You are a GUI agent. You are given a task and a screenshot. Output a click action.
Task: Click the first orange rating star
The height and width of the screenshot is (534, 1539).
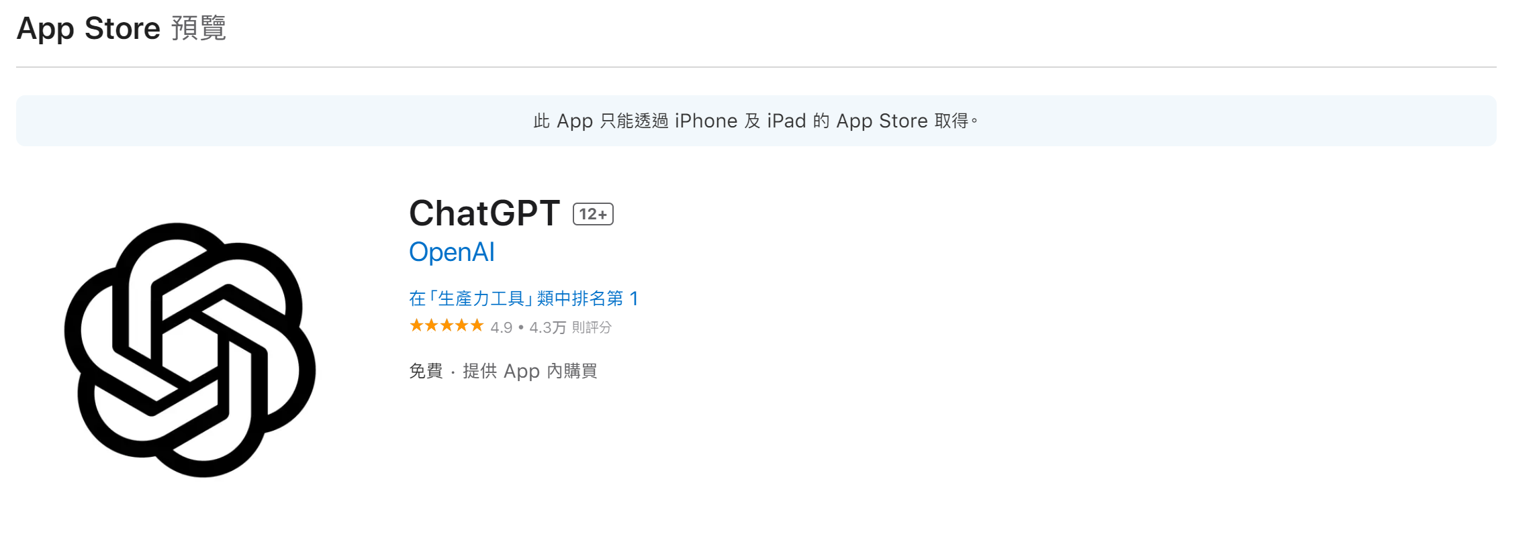(x=416, y=326)
